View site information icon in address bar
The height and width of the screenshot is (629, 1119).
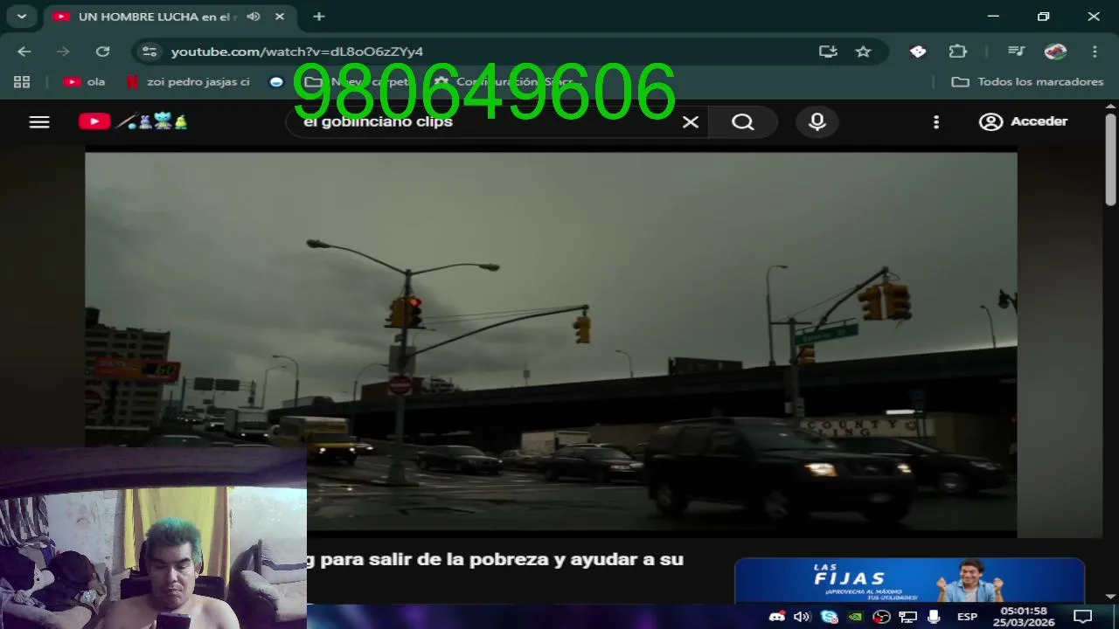click(149, 52)
